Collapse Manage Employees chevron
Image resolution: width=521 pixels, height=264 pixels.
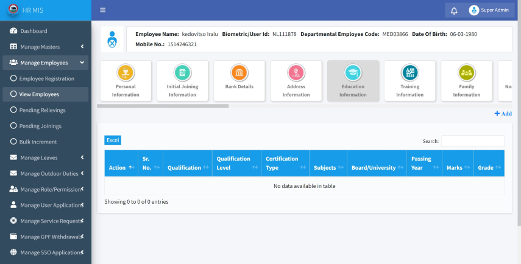tap(82, 63)
